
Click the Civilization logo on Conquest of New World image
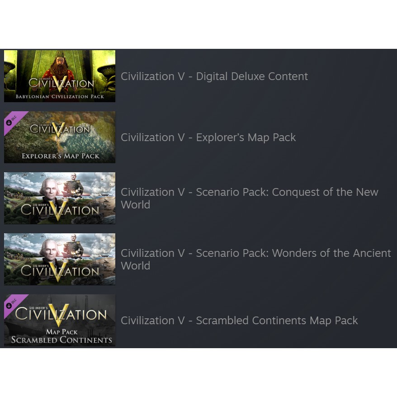click(x=60, y=211)
